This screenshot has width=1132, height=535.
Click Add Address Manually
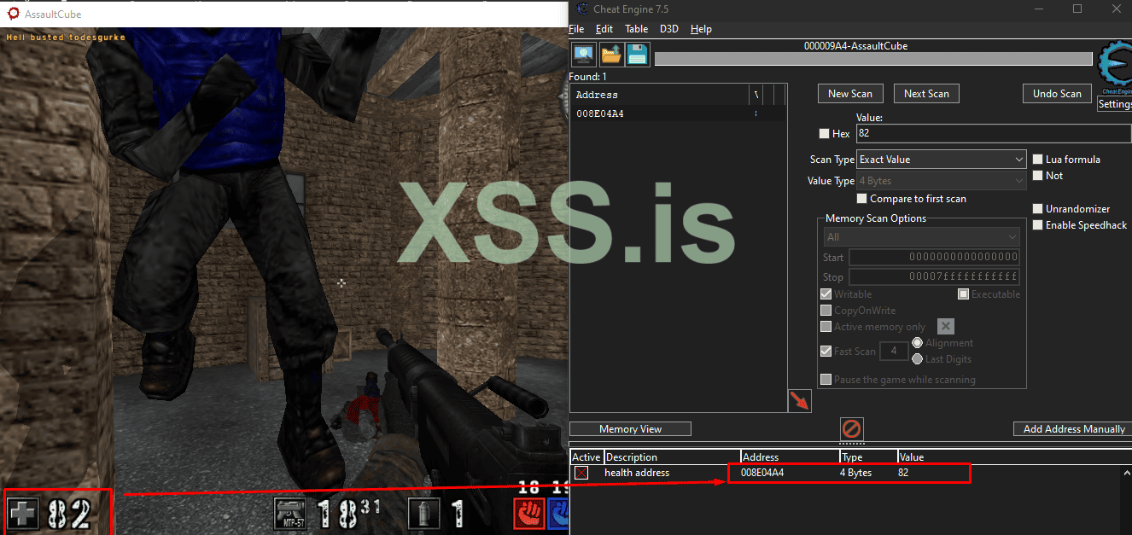1072,429
